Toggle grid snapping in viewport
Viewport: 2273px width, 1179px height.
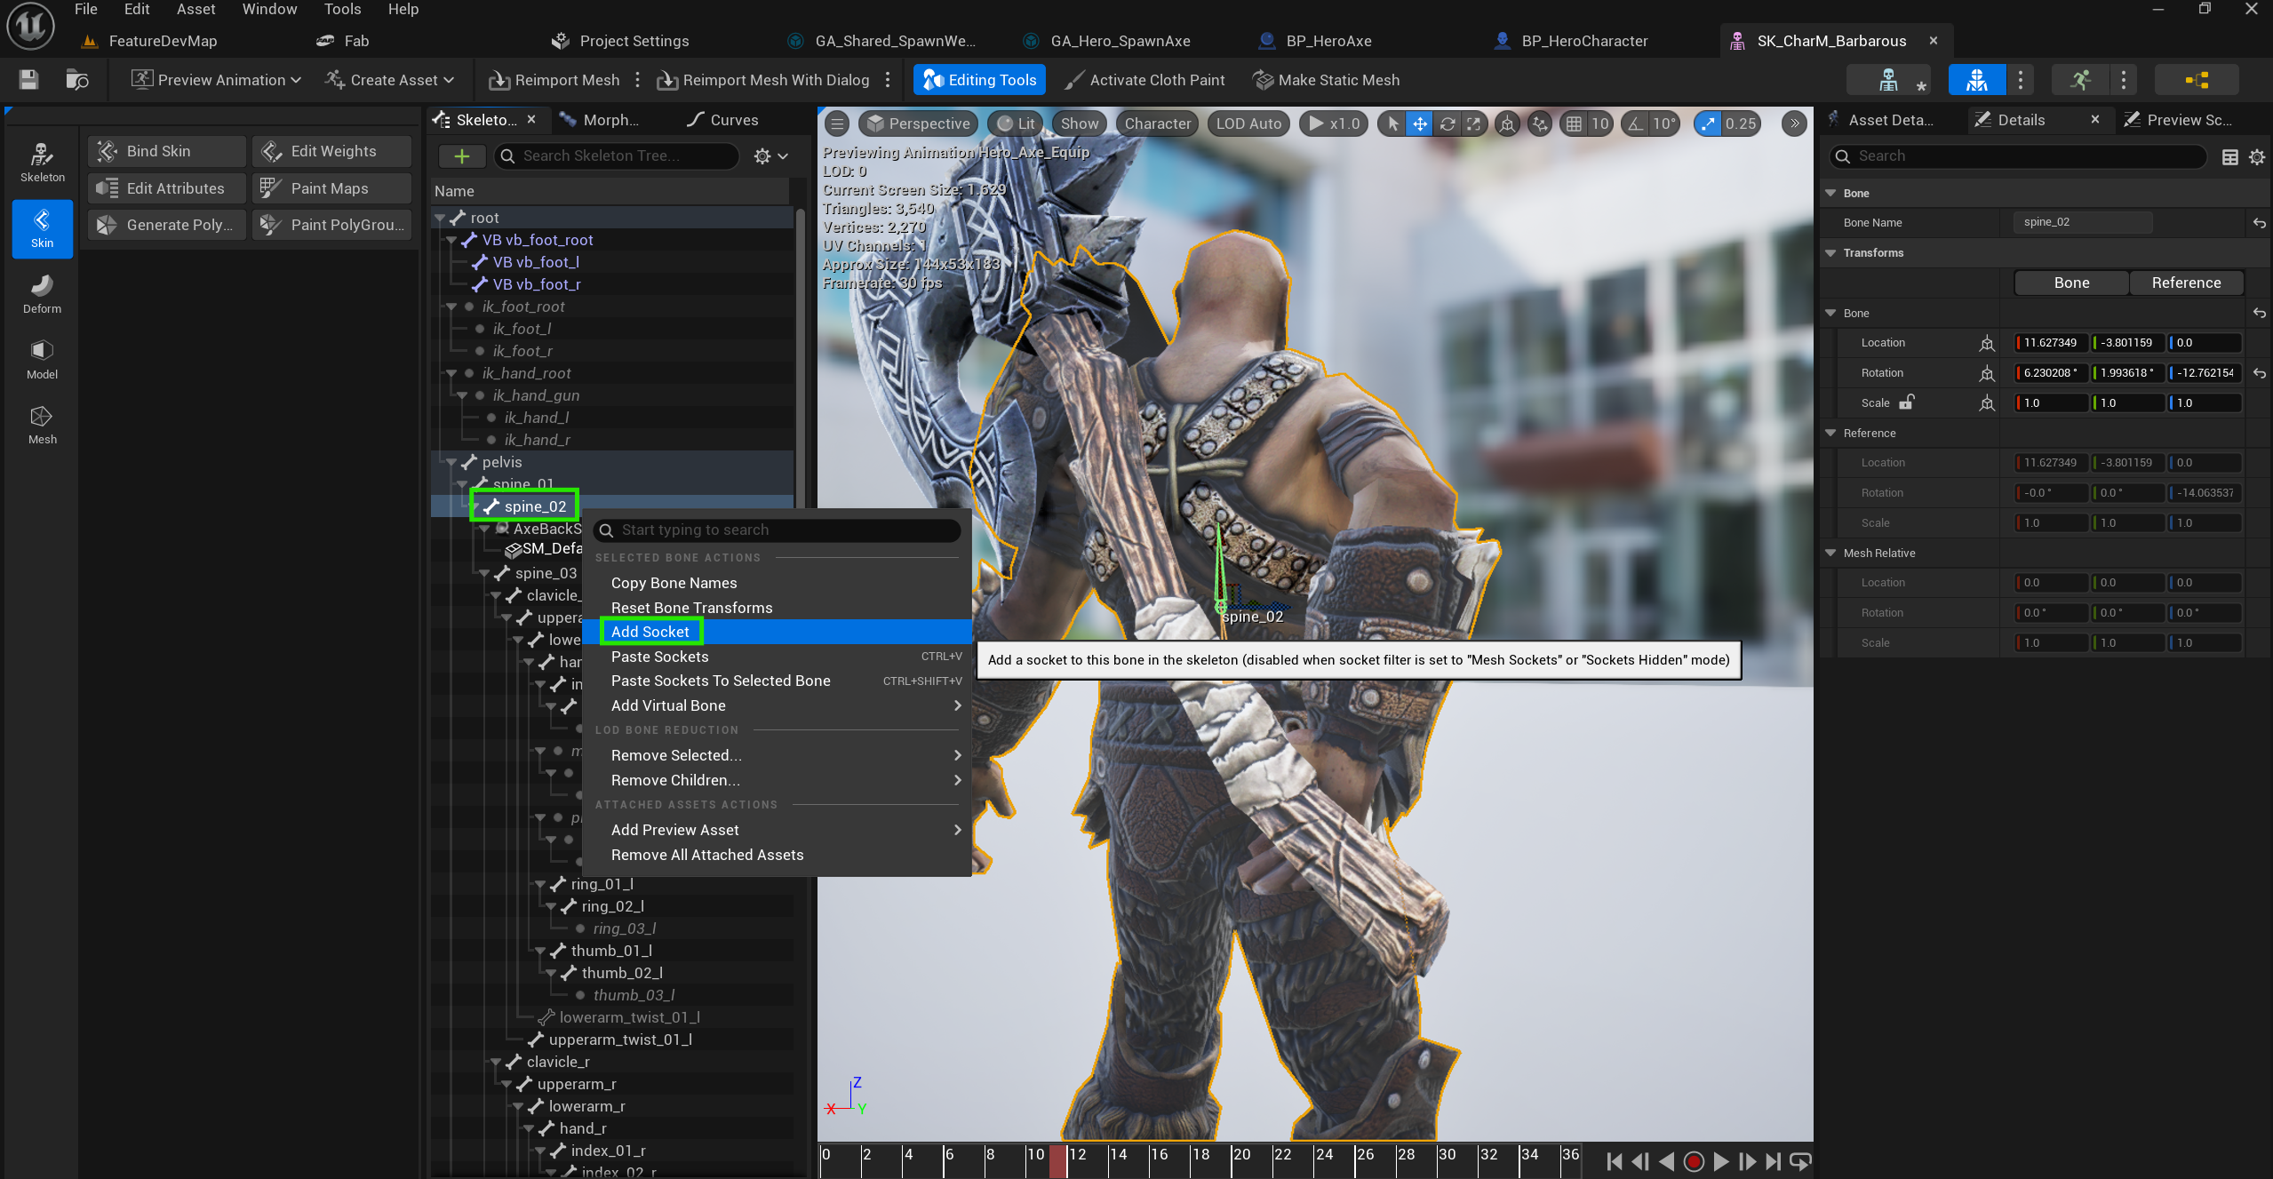click(1574, 123)
